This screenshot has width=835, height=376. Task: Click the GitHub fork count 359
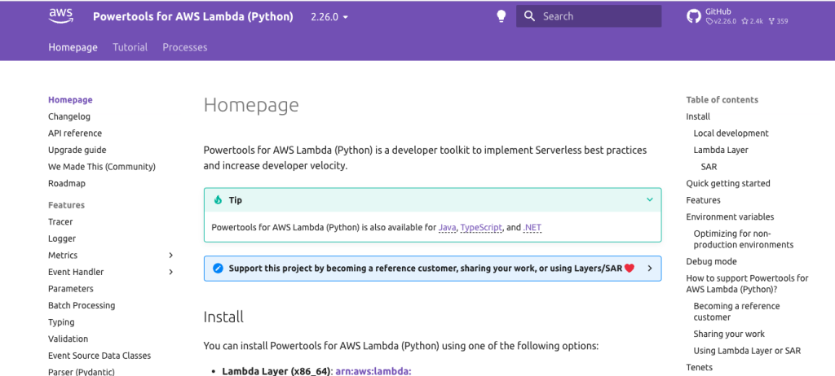click(x=778, y=21)
